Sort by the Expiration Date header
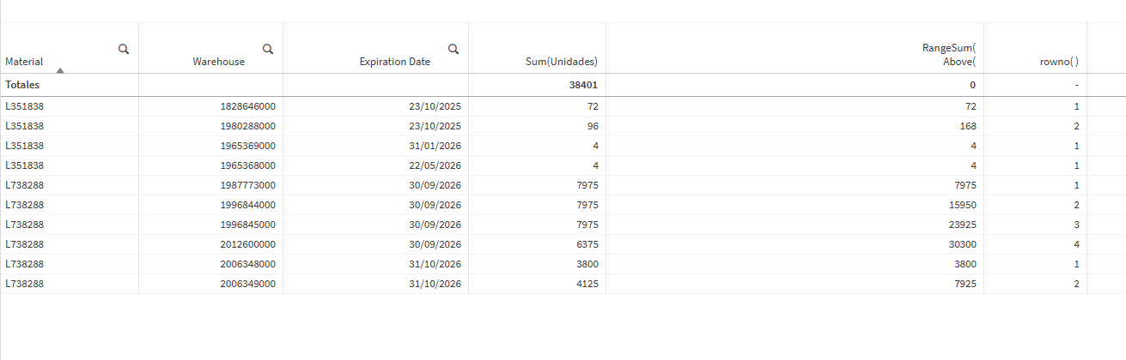Screen dimensions: 1126x360 pyautogui.click(x=394, y=62)
